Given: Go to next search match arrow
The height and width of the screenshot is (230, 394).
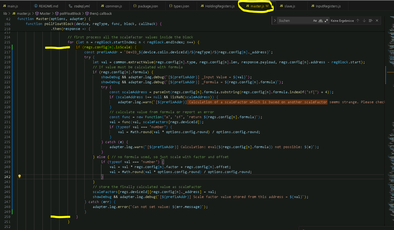Looking at the screenshot, I should [364, 20].
